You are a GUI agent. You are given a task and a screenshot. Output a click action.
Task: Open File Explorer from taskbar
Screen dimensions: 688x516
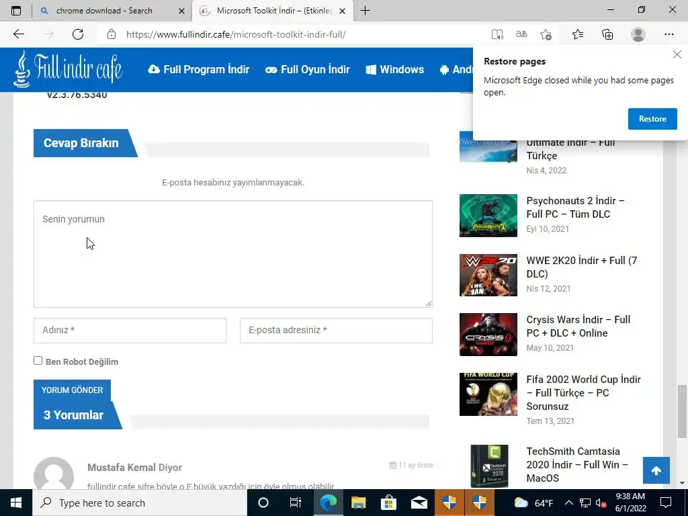tap(359, 503)
